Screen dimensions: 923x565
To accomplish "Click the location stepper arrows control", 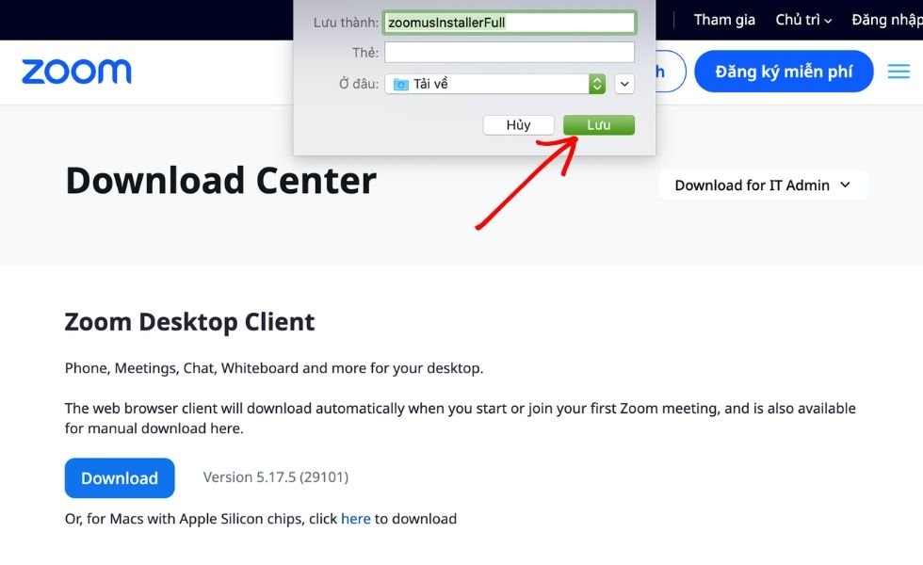I will tap(596, 83).
